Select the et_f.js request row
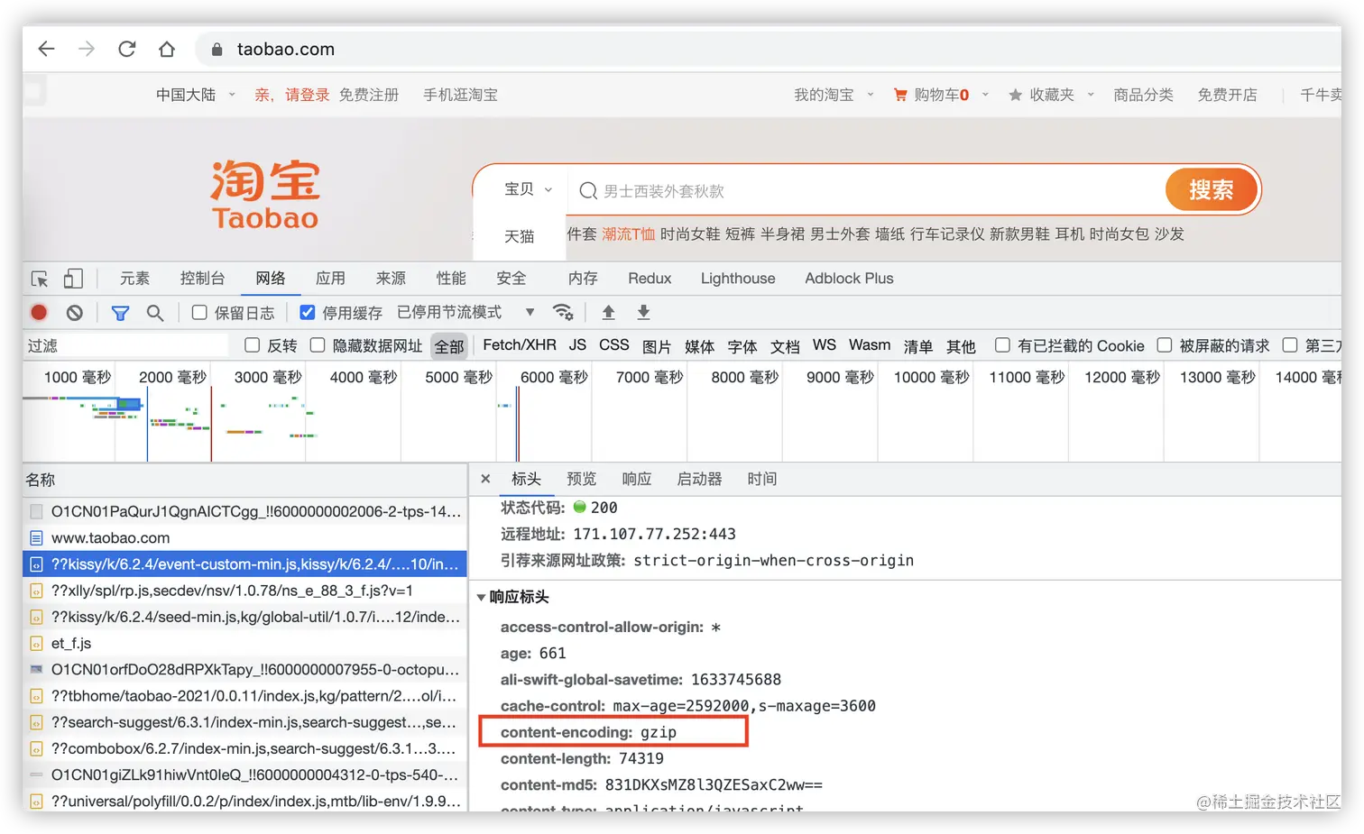The height and width of the screenshot is (834, 1364). point(244,644)
